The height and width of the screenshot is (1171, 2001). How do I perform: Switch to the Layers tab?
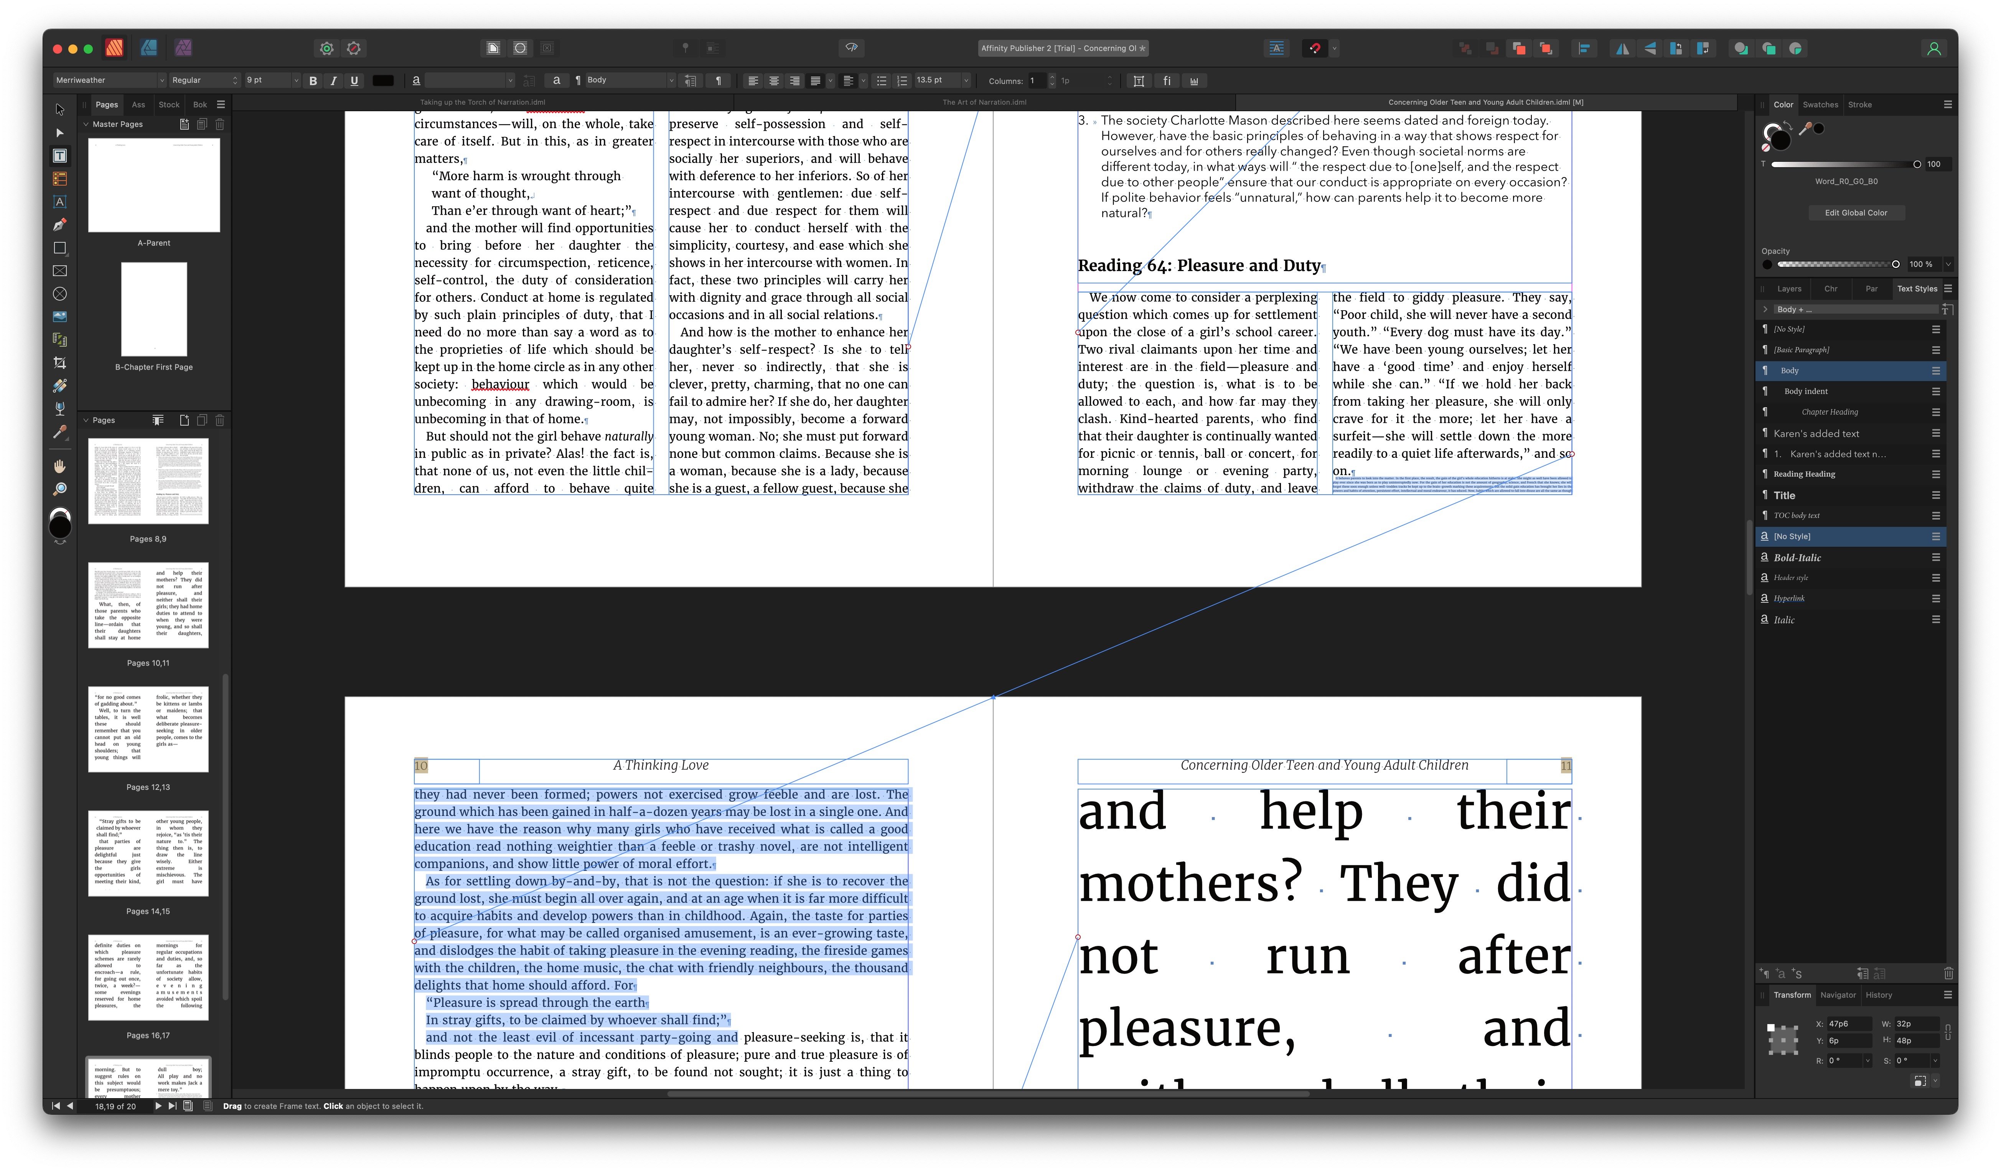point(1789,289)
